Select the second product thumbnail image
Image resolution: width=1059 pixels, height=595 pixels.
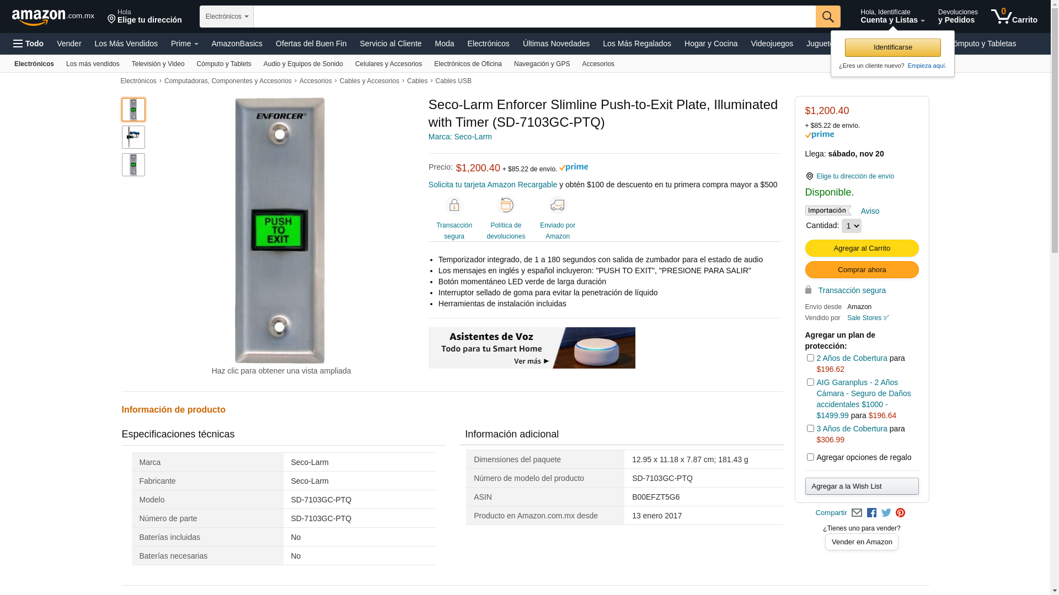click(133, 137)
